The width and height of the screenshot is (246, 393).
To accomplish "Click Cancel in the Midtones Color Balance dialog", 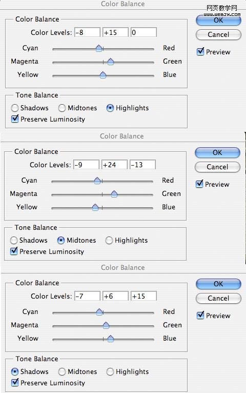I will point(217,167).
